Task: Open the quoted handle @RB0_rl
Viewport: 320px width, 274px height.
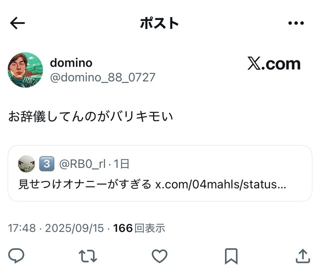Action: coord(82,164)
